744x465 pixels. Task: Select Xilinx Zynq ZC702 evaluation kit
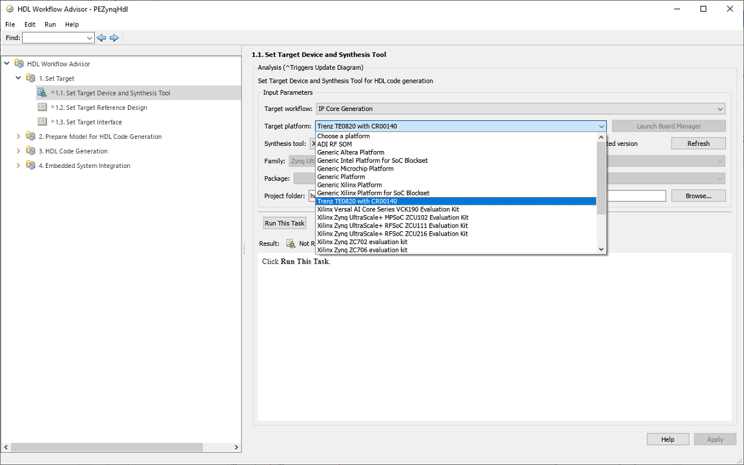[456, 242]
